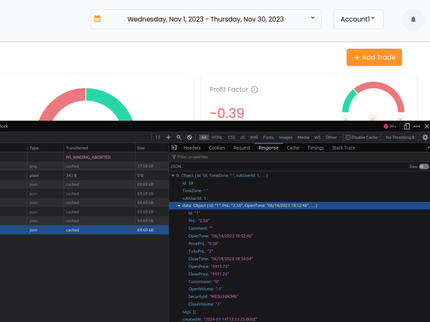Open the network search magnifier
430x322 pixels.
coord(179,137)
